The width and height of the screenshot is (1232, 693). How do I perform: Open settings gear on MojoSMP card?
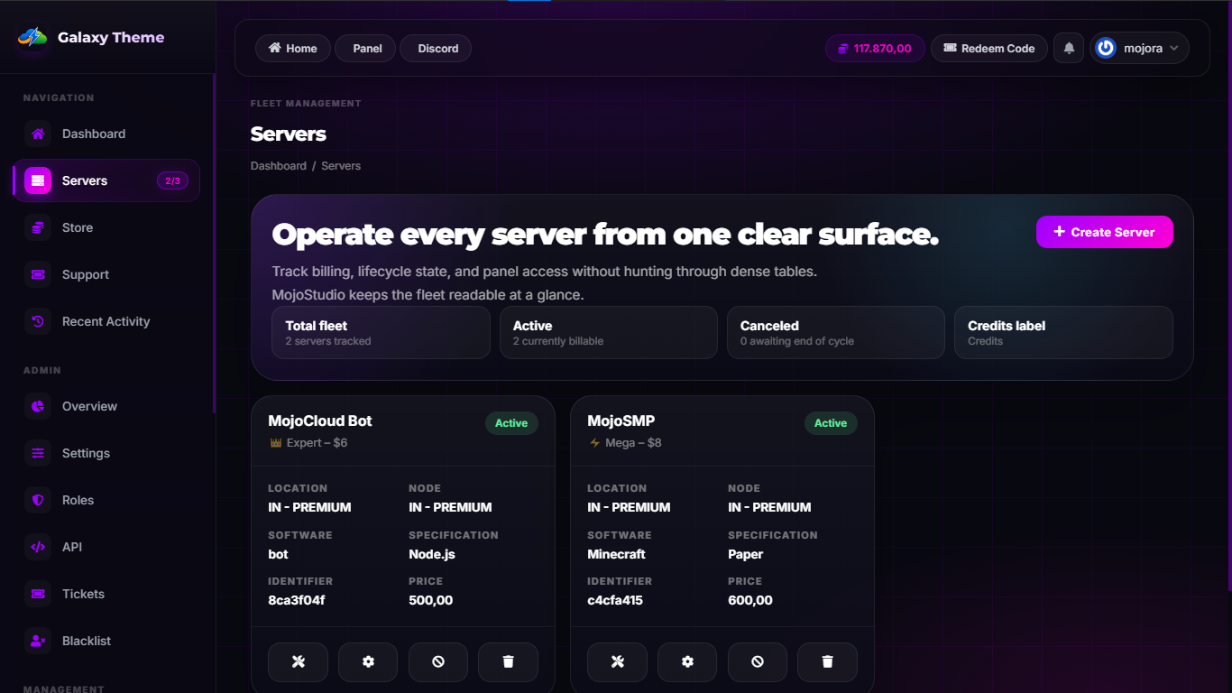point(687,661)
